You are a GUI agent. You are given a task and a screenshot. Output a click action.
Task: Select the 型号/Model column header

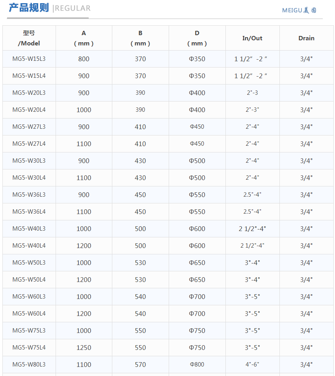click(29, 38)
